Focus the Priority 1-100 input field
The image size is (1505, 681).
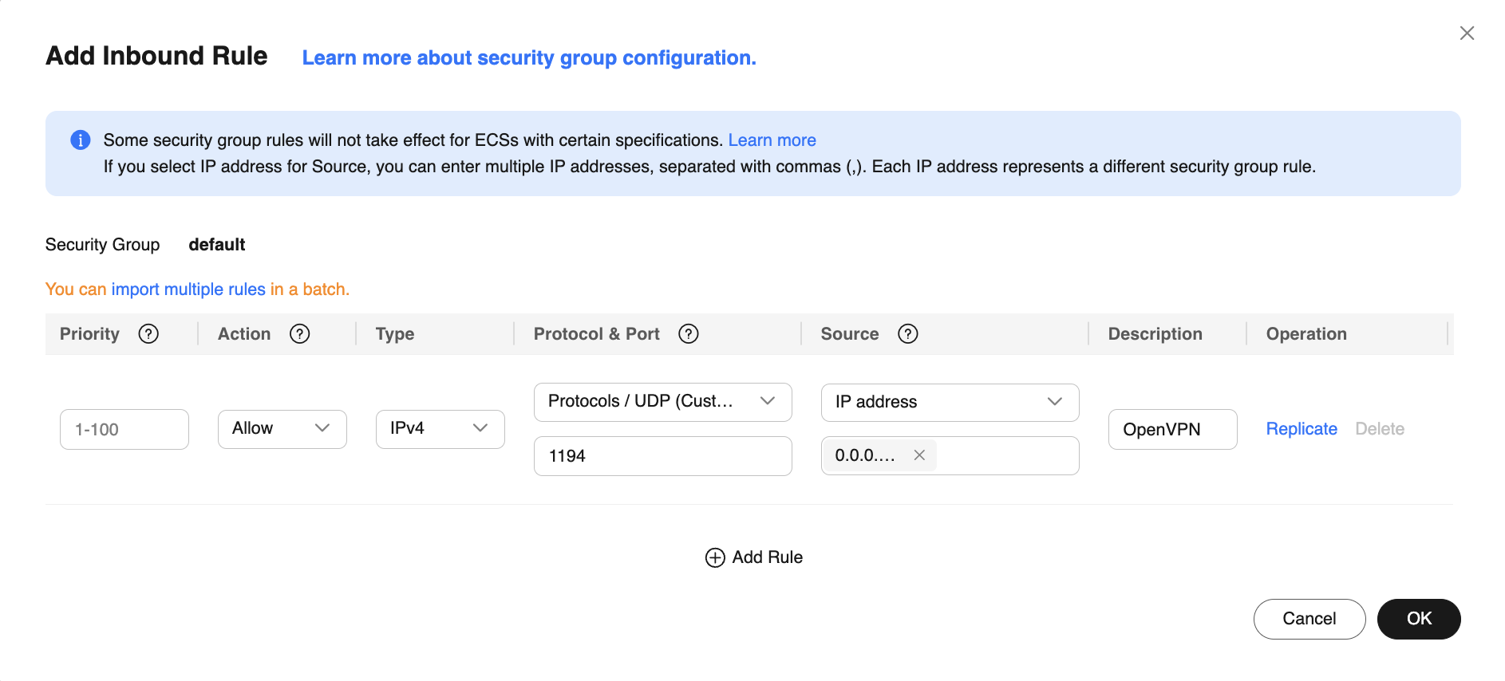pos(124,430)
